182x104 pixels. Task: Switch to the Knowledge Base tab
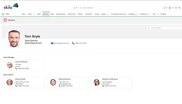[61, 14]
